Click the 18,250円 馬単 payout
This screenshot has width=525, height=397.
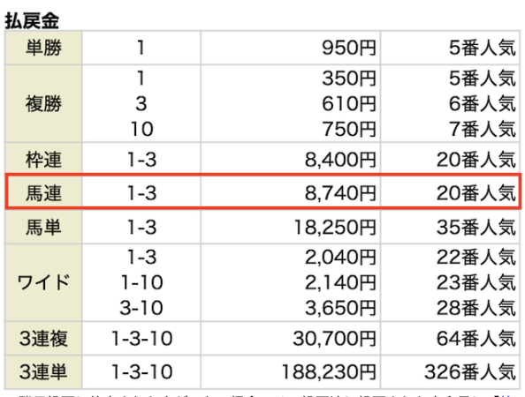[334, 228]
